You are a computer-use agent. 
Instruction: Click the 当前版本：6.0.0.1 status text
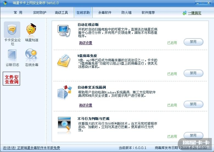point(132,148)
